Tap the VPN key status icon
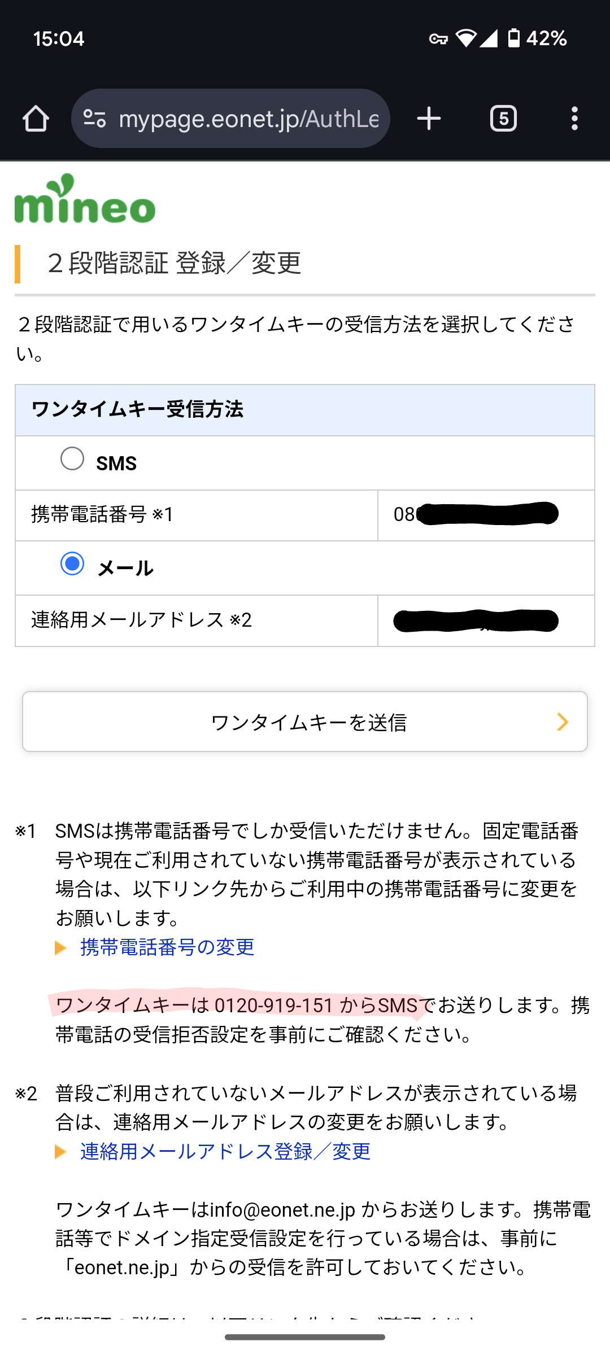 coord(438,39)
